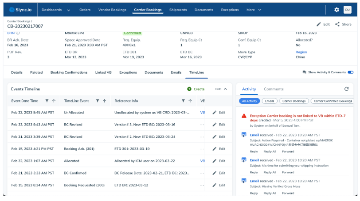
Task: Select the Emails filter chip
Action: [270, 101]
